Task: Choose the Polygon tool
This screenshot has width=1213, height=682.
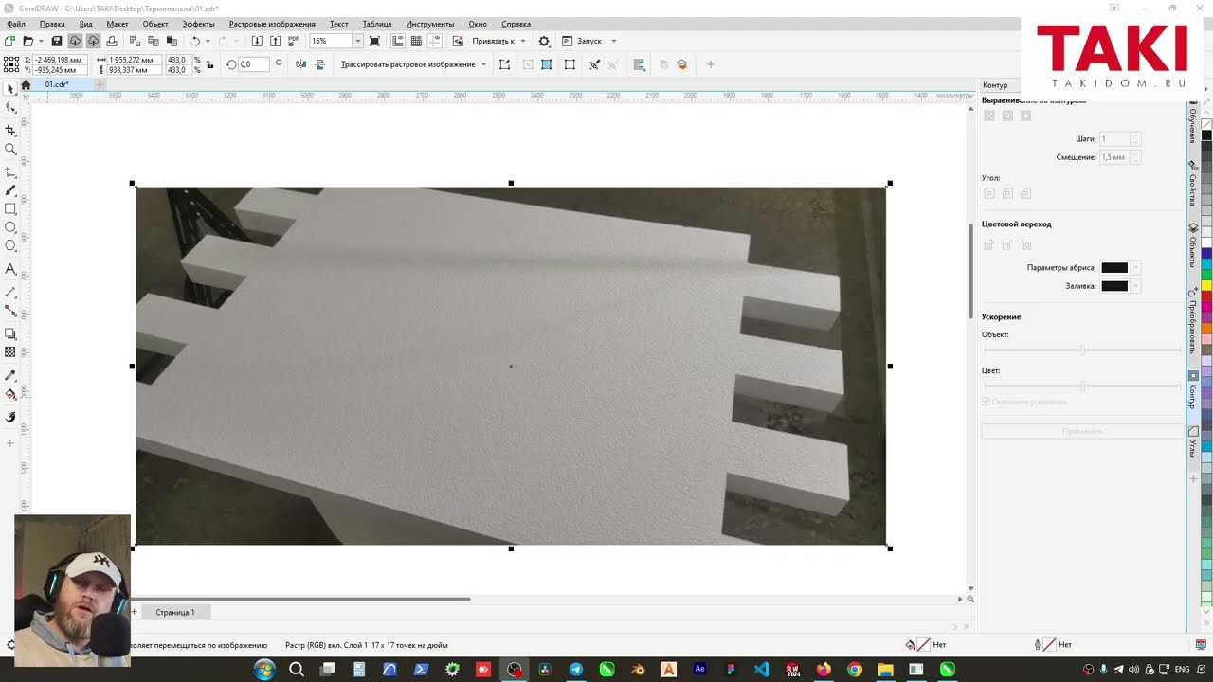Action: tap(10, 246)
